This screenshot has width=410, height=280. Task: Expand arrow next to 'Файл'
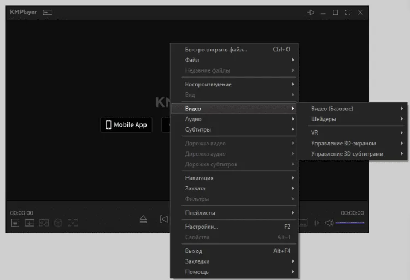click(293, 59)
